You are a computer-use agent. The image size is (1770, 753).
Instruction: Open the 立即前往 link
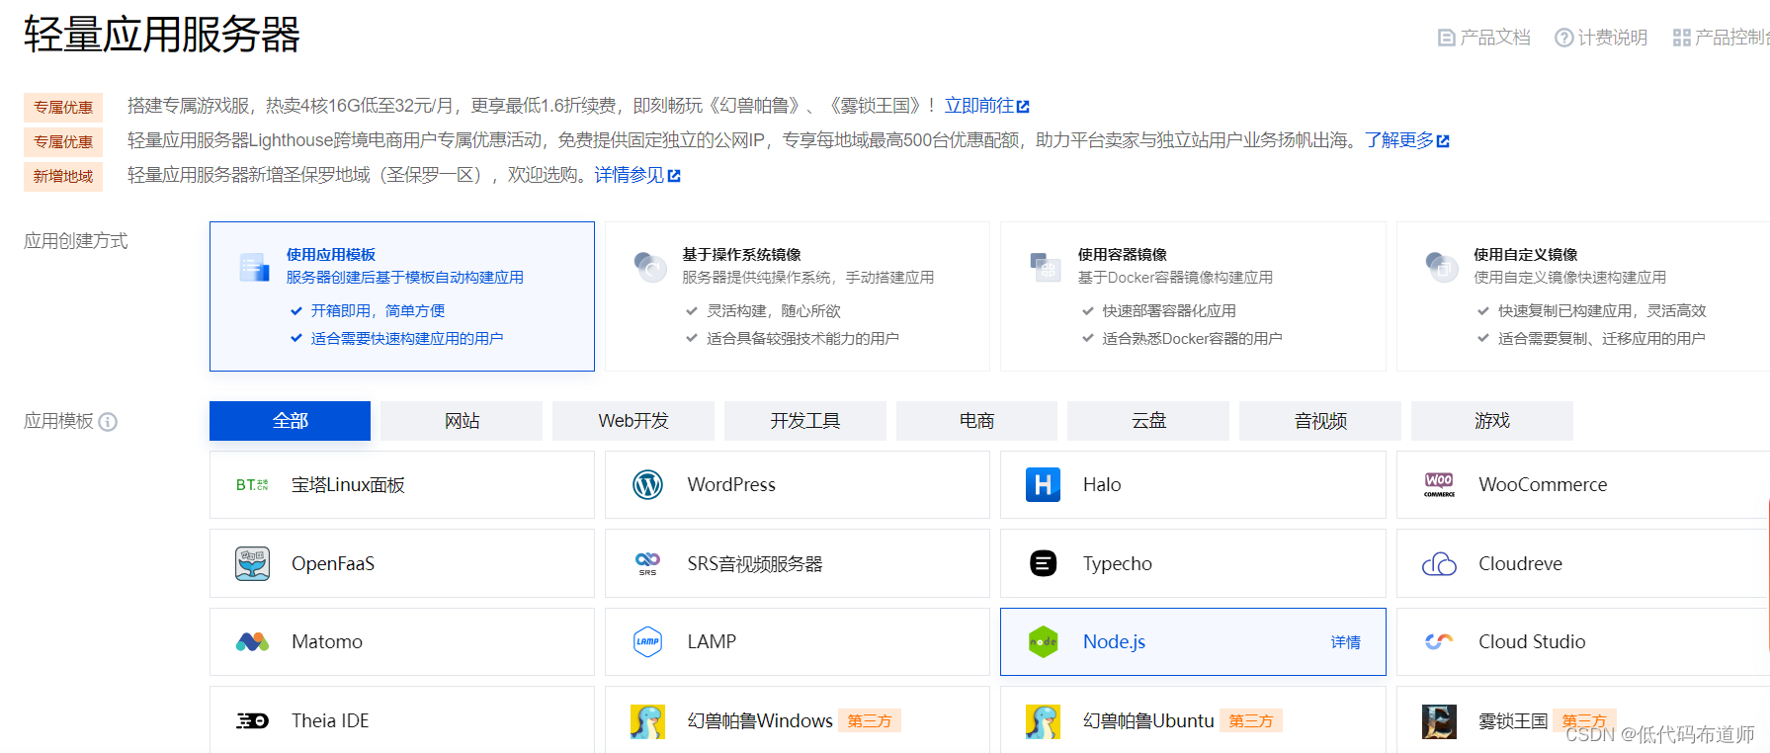pyautogui.click(x=978, y=106)
